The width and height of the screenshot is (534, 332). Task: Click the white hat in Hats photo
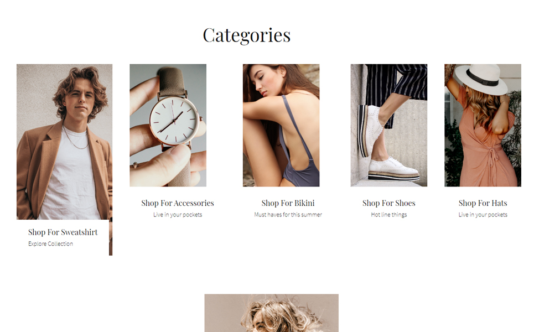[481, 79]
